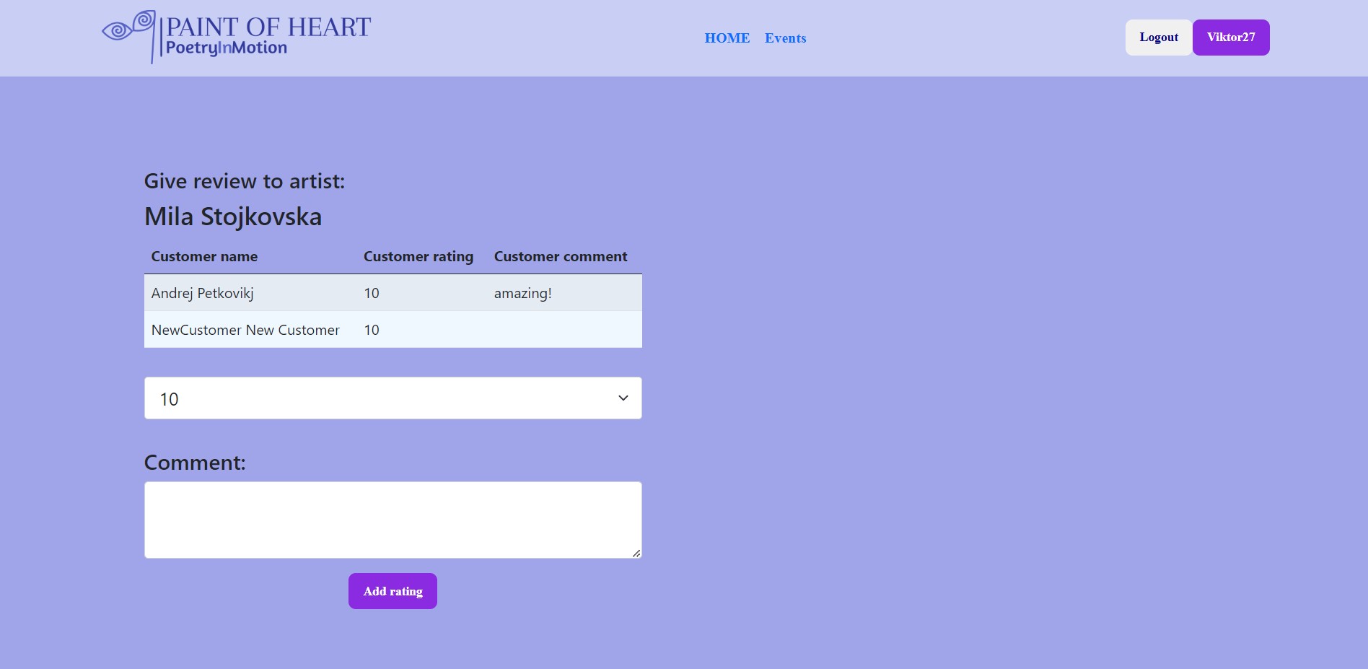Click rating 10 in the NewCustomer row
This screenshot has width=1368, height=669.
click(372, 330)
